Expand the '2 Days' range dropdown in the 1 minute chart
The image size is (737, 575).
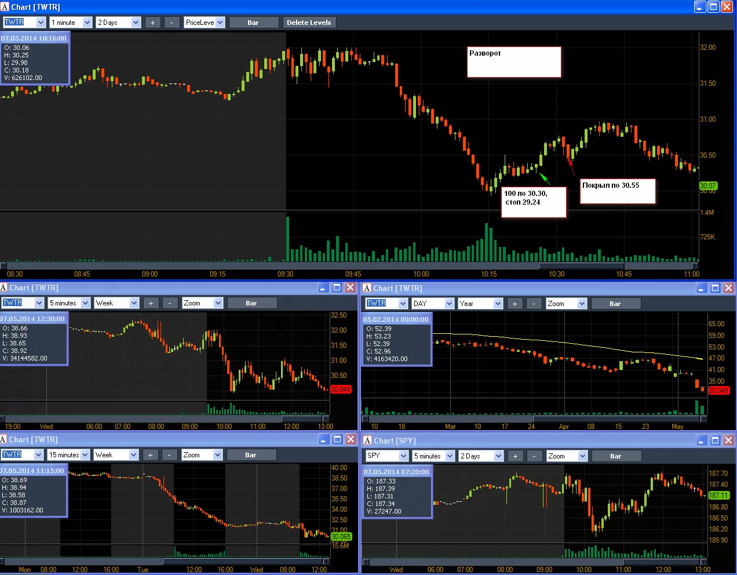coord(136,23)
